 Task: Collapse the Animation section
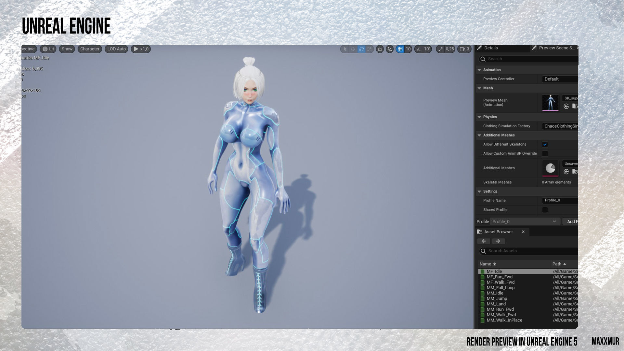point(479,70)
